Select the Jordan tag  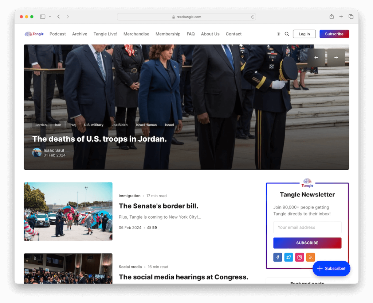click(41, 125)
